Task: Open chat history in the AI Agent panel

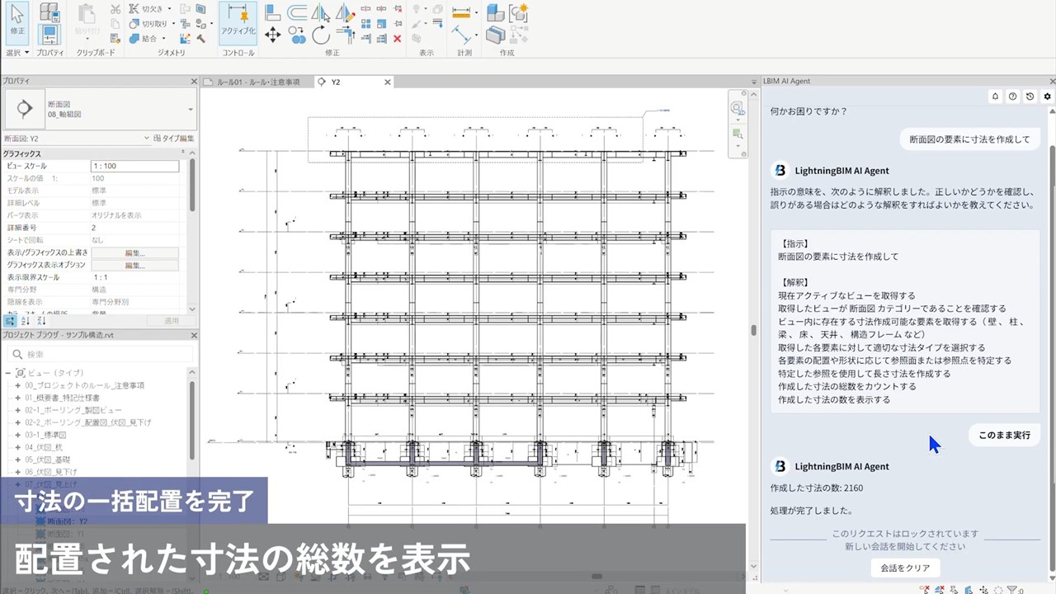Action: [x=1030, y=97]
